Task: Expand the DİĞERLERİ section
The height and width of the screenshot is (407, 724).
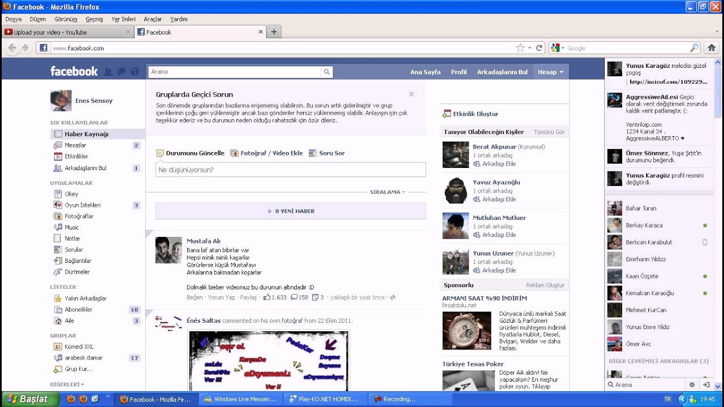Action: pos(67,384)
